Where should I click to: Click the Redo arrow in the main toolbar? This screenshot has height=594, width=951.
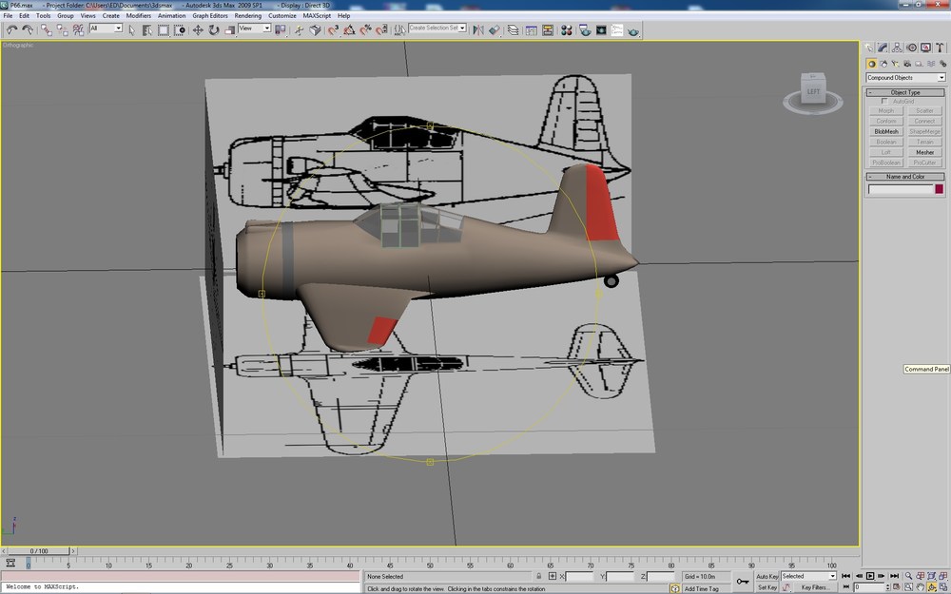point(28,29)
